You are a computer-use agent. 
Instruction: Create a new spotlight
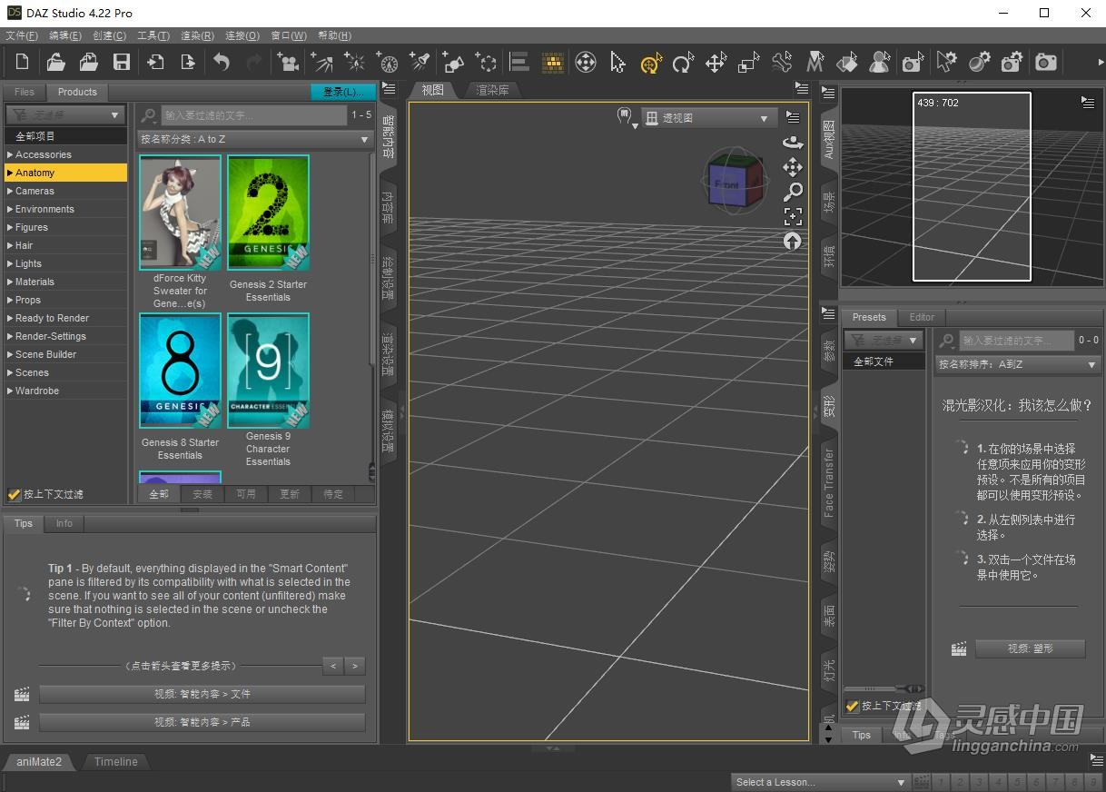[420, 62]
